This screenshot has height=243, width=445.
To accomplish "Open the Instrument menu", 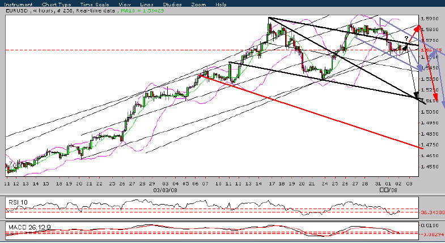I will (x=18, y=5).
